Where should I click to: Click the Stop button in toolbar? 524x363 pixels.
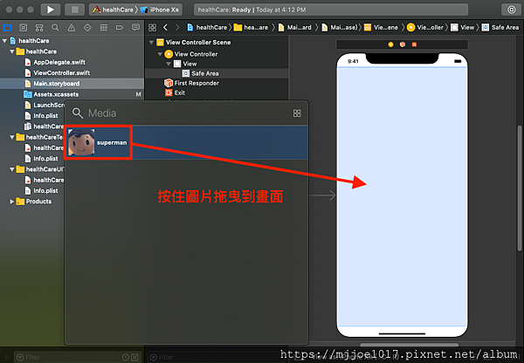click(74, 10)
